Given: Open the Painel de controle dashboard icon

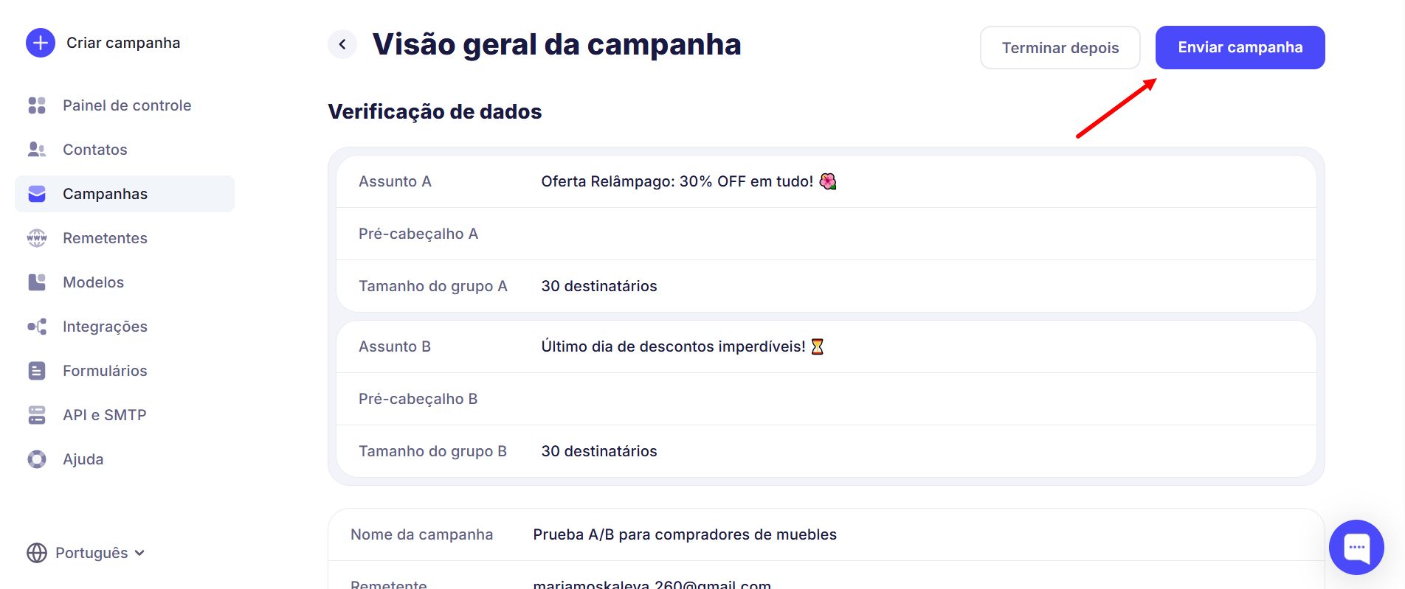Looking at the screenshot, I should 37,105.
